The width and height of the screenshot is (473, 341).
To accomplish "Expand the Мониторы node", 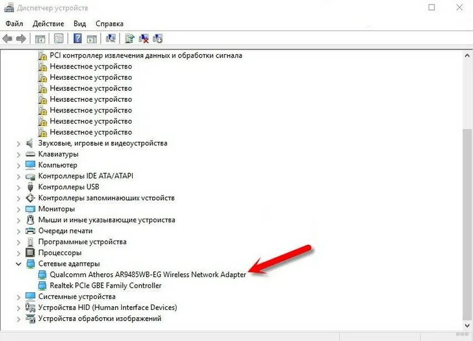I will tap(19, 209).
